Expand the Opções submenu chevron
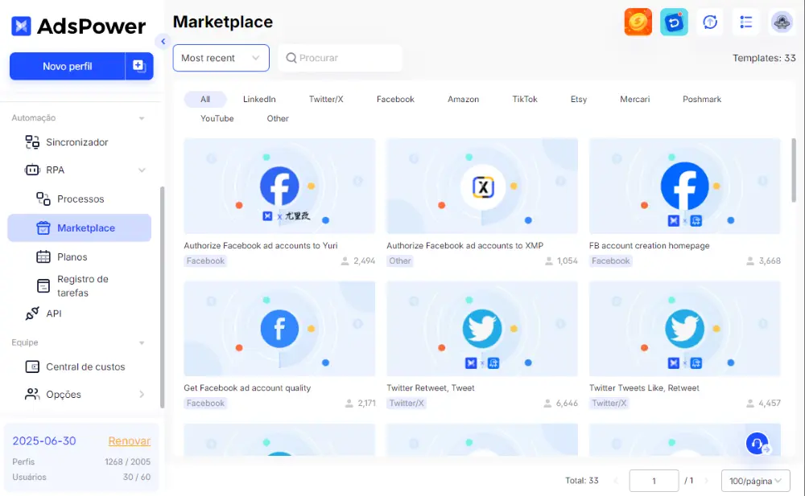Image resolution: width=805 pixels, height=496 pixels. tap(142, 395)
